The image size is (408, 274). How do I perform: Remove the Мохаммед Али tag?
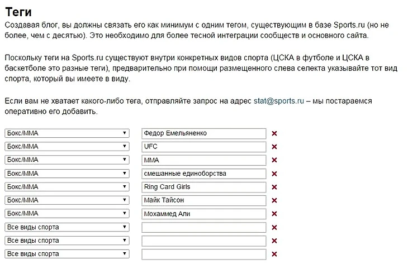[x=274, y=214]
